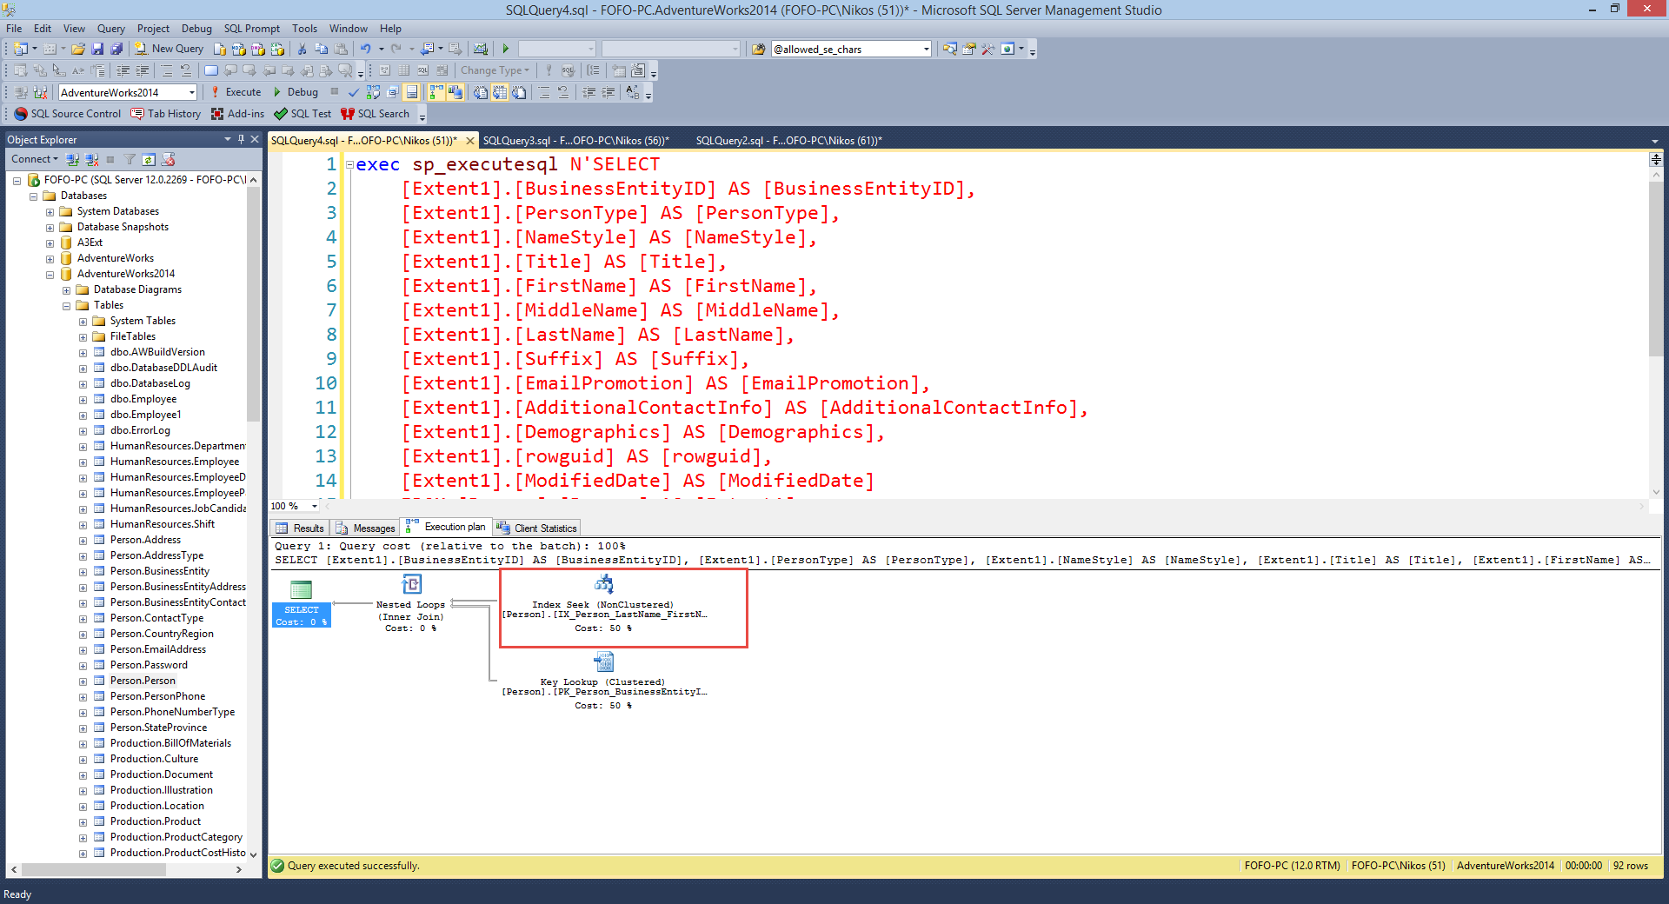The width and height of the screenshot is (1669, 904).
Task: Open the Client Statistics tab
Action: (537, 528)
